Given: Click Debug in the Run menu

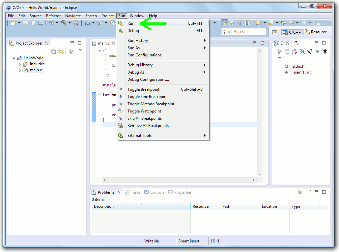Looking at the screenshot, I should coord(163,31).
